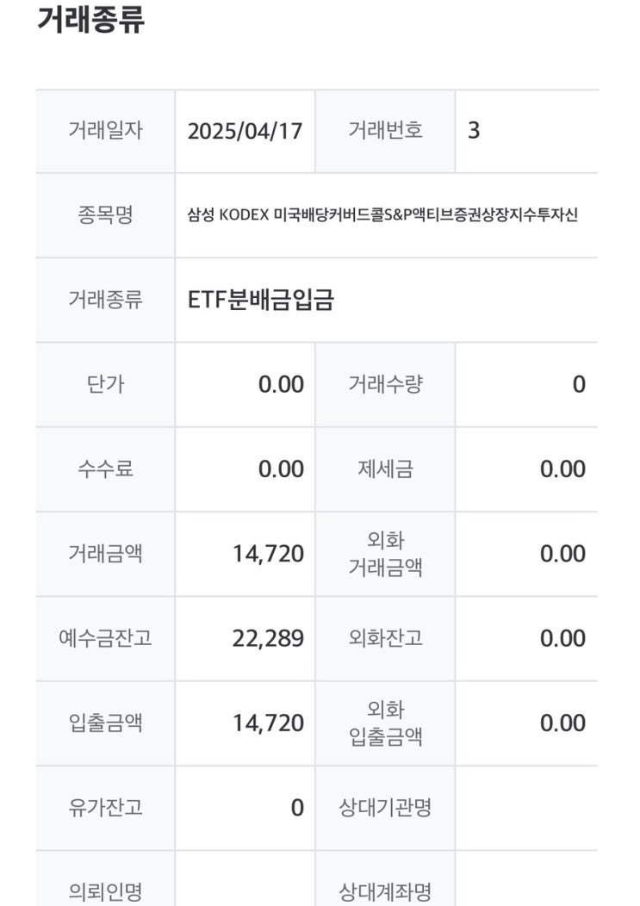The width and height of the screenshot is (640, 906).
Task: Select the 예수금잔고 value 22,289
Action: point(268,638)
